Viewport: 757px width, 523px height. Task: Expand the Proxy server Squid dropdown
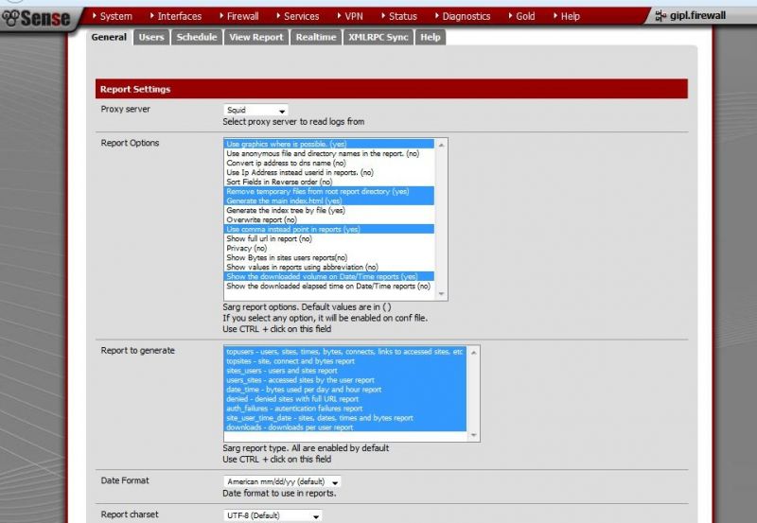[x=255, y=110]
